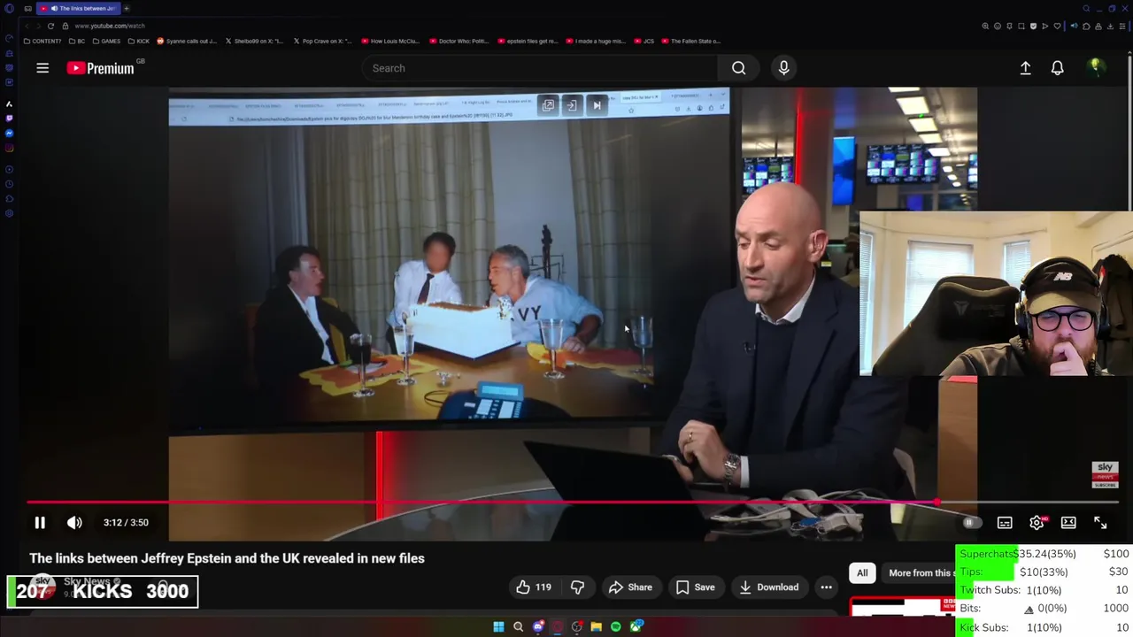Open the KICK bookmarks folder
1133x637 pixels.
[139, 41]
